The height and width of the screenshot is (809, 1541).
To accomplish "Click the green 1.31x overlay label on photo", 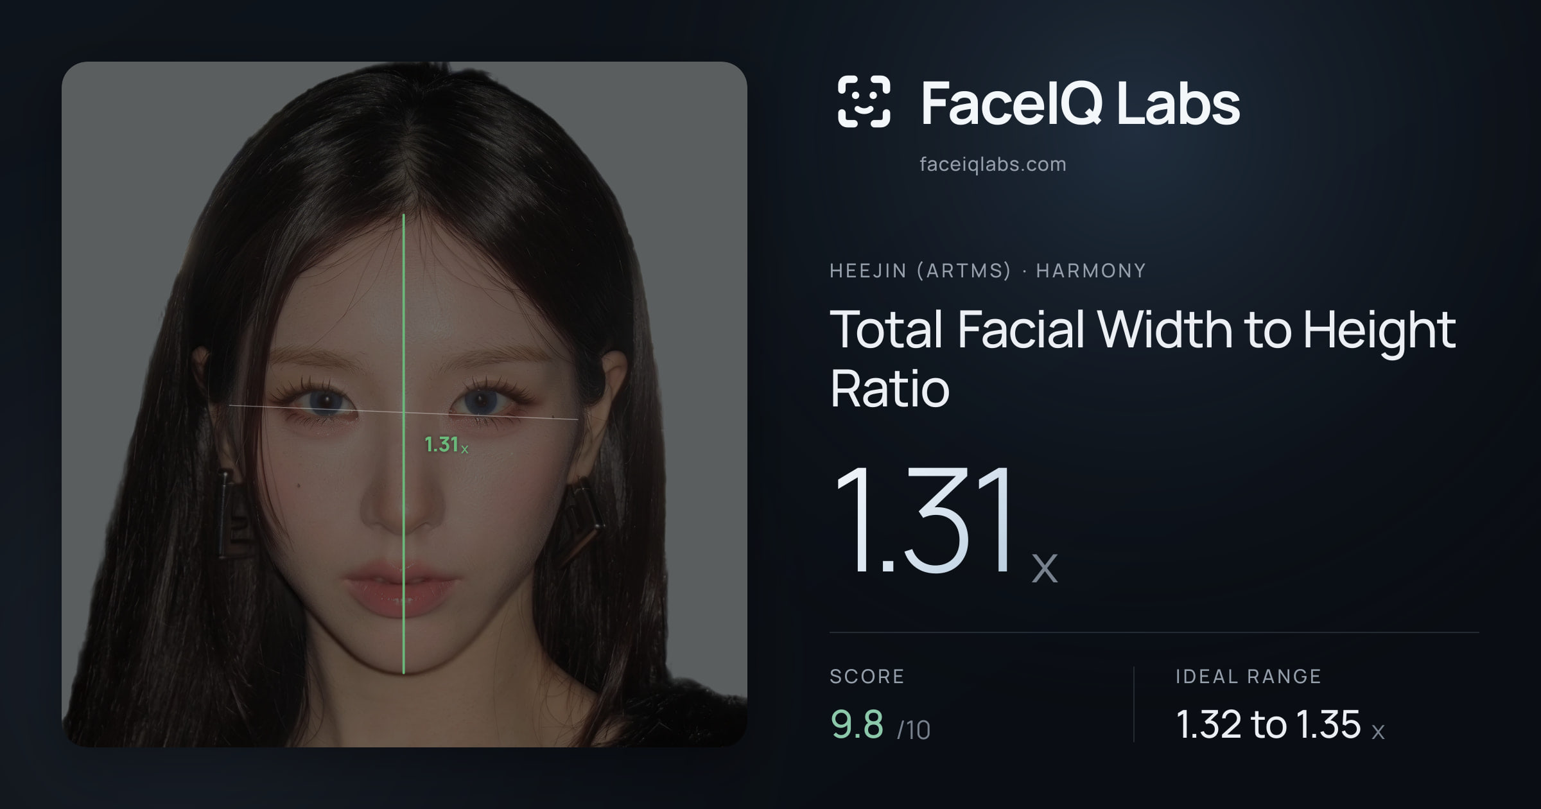I will point(446,444).
